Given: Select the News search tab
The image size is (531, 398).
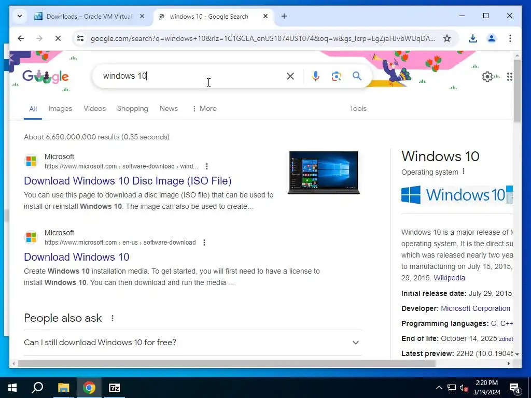Looking at the screenshot, I should (x=169, y=109).
